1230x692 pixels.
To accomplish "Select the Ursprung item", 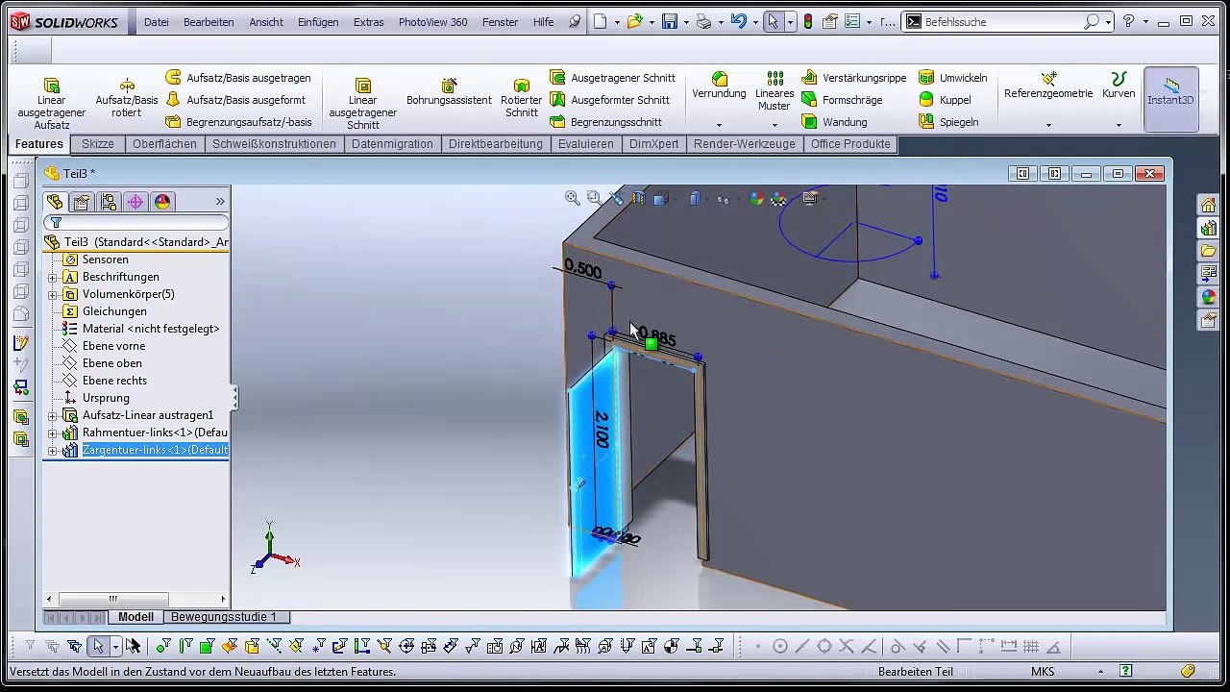I will [96, 398].
